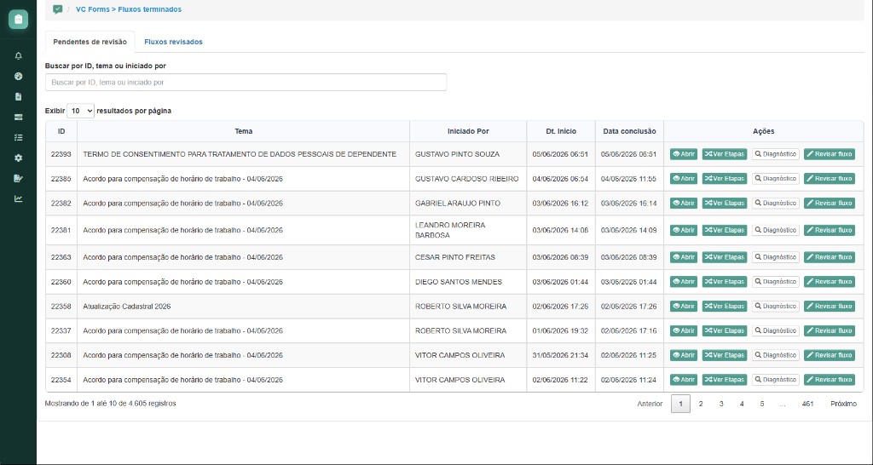Open the dashboard gauge icon in sidebar

point(19,76)
